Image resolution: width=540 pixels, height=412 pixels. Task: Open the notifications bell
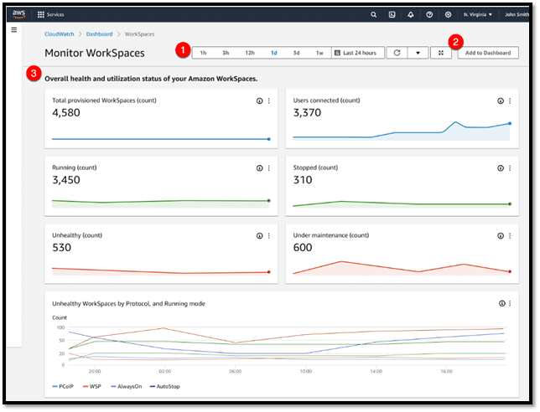(411, 14)
